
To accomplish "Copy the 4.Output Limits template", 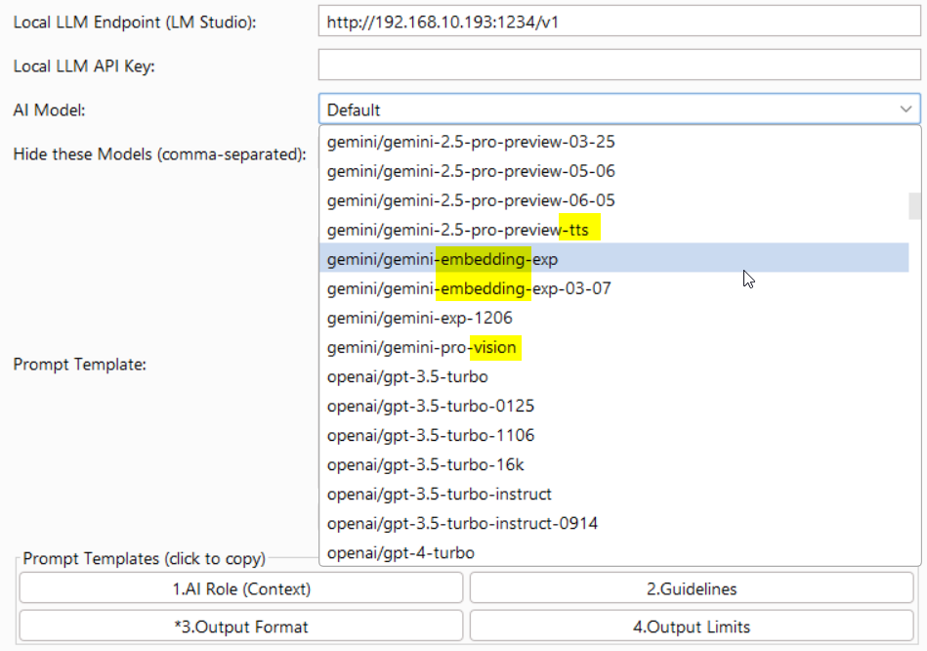I will [x=692, y=627].
